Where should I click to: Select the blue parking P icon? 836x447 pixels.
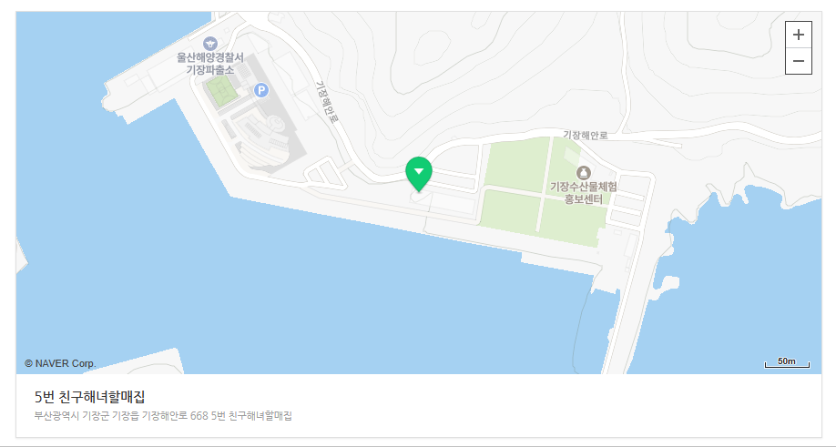pyautogui.click(x=261, y=90)
